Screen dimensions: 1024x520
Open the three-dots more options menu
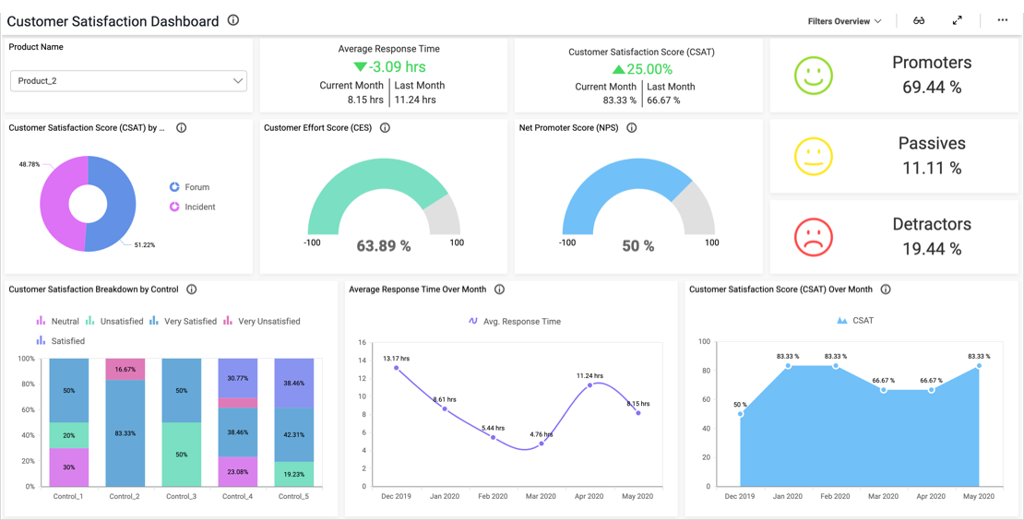(x=1003, y=20)
